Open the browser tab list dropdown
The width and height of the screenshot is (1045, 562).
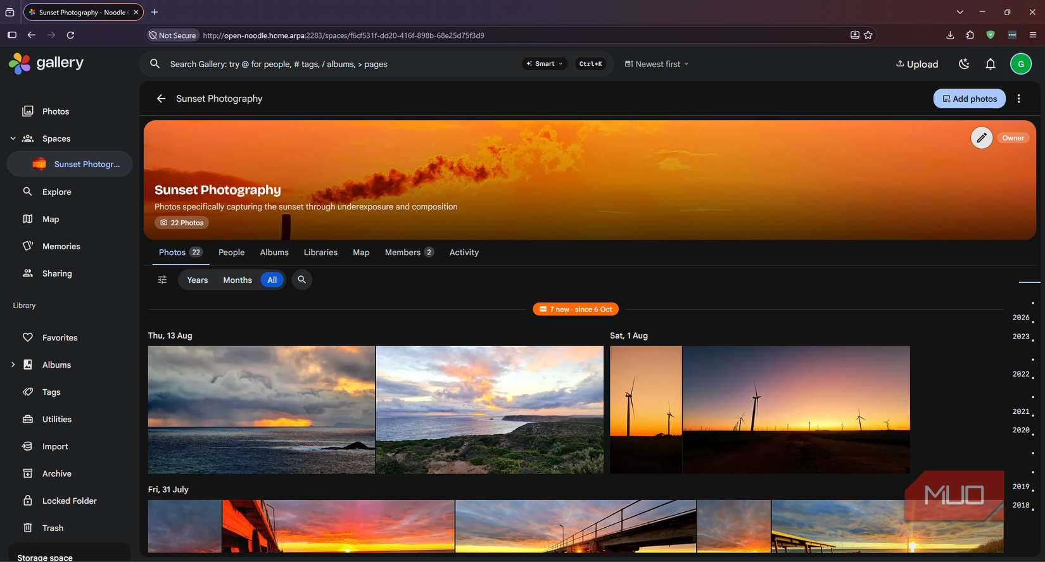click(960, 12)
